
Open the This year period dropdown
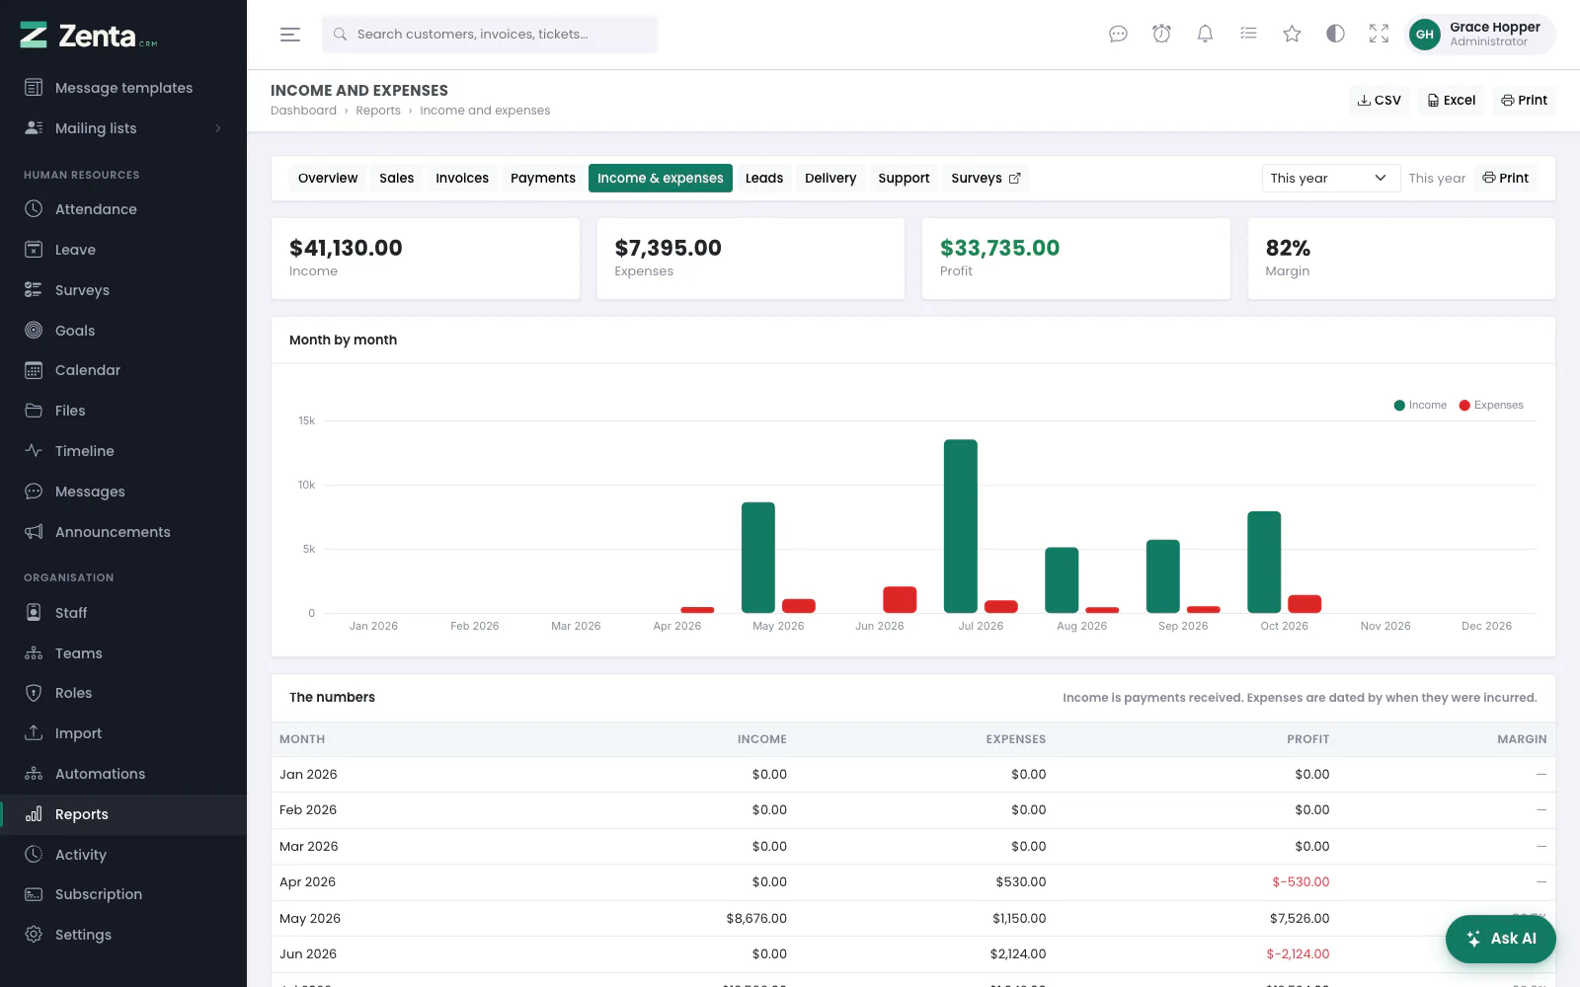tap(1330, 178)
